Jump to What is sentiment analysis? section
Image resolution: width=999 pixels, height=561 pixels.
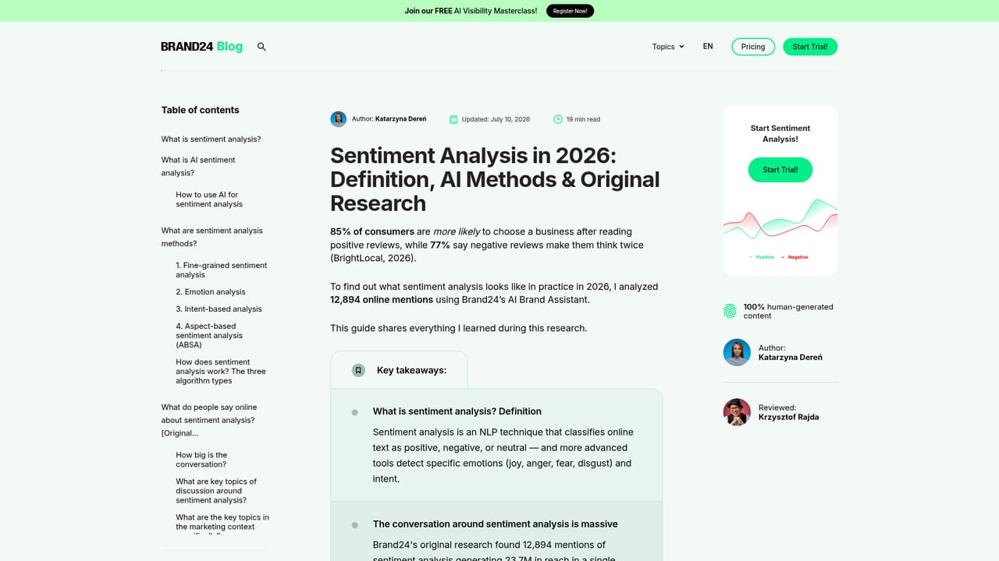[x=212, y=139]
